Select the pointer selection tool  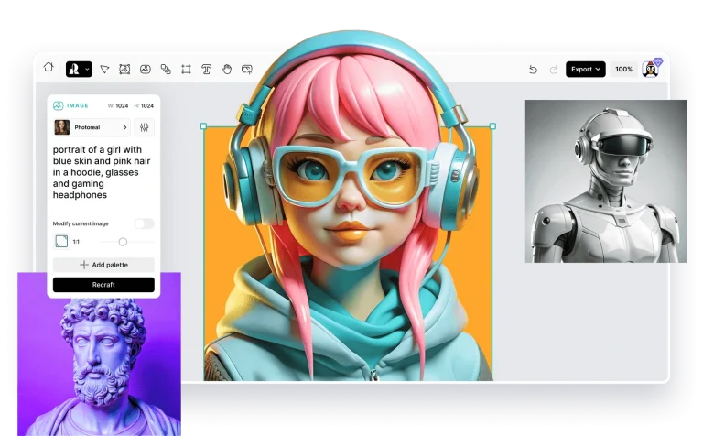(104, 69)
